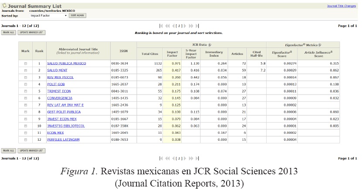This screenshot has height=190, width=362.
Task: Go to first page in bottom pagination
Action: (161, 159)
